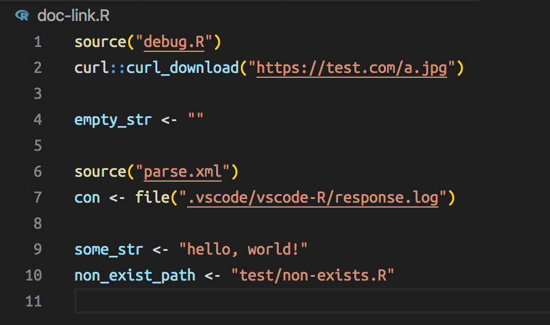Click the "test/non-exists.R" string
Viewport: 550px width, 325px height.
313,276
